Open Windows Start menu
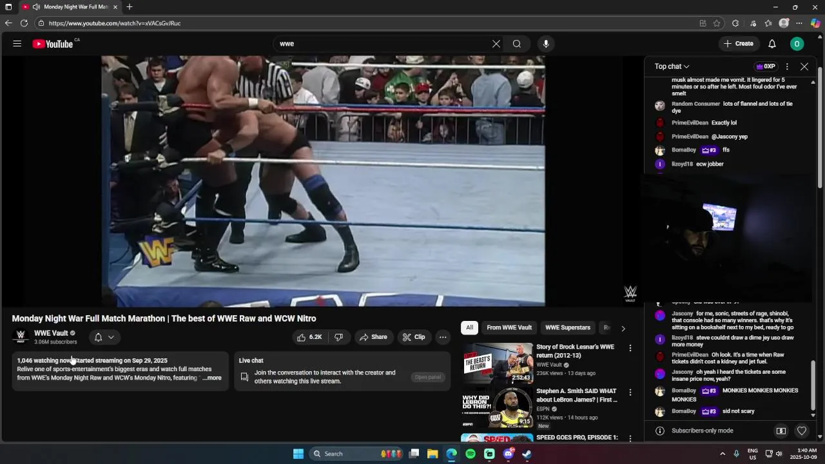 coord(298,454)
